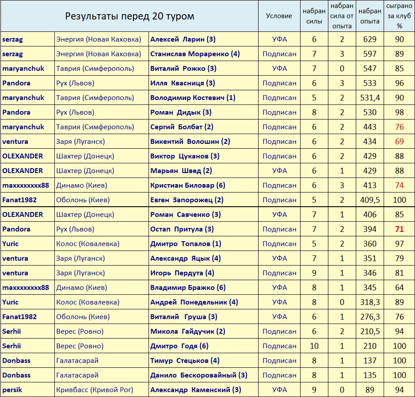Image resolution: width=415 pixels, height=397 pixels.
Task: Select club 'Колос (Ковалевка)' in Понедельник row
Action: click(x=88, y=302)
